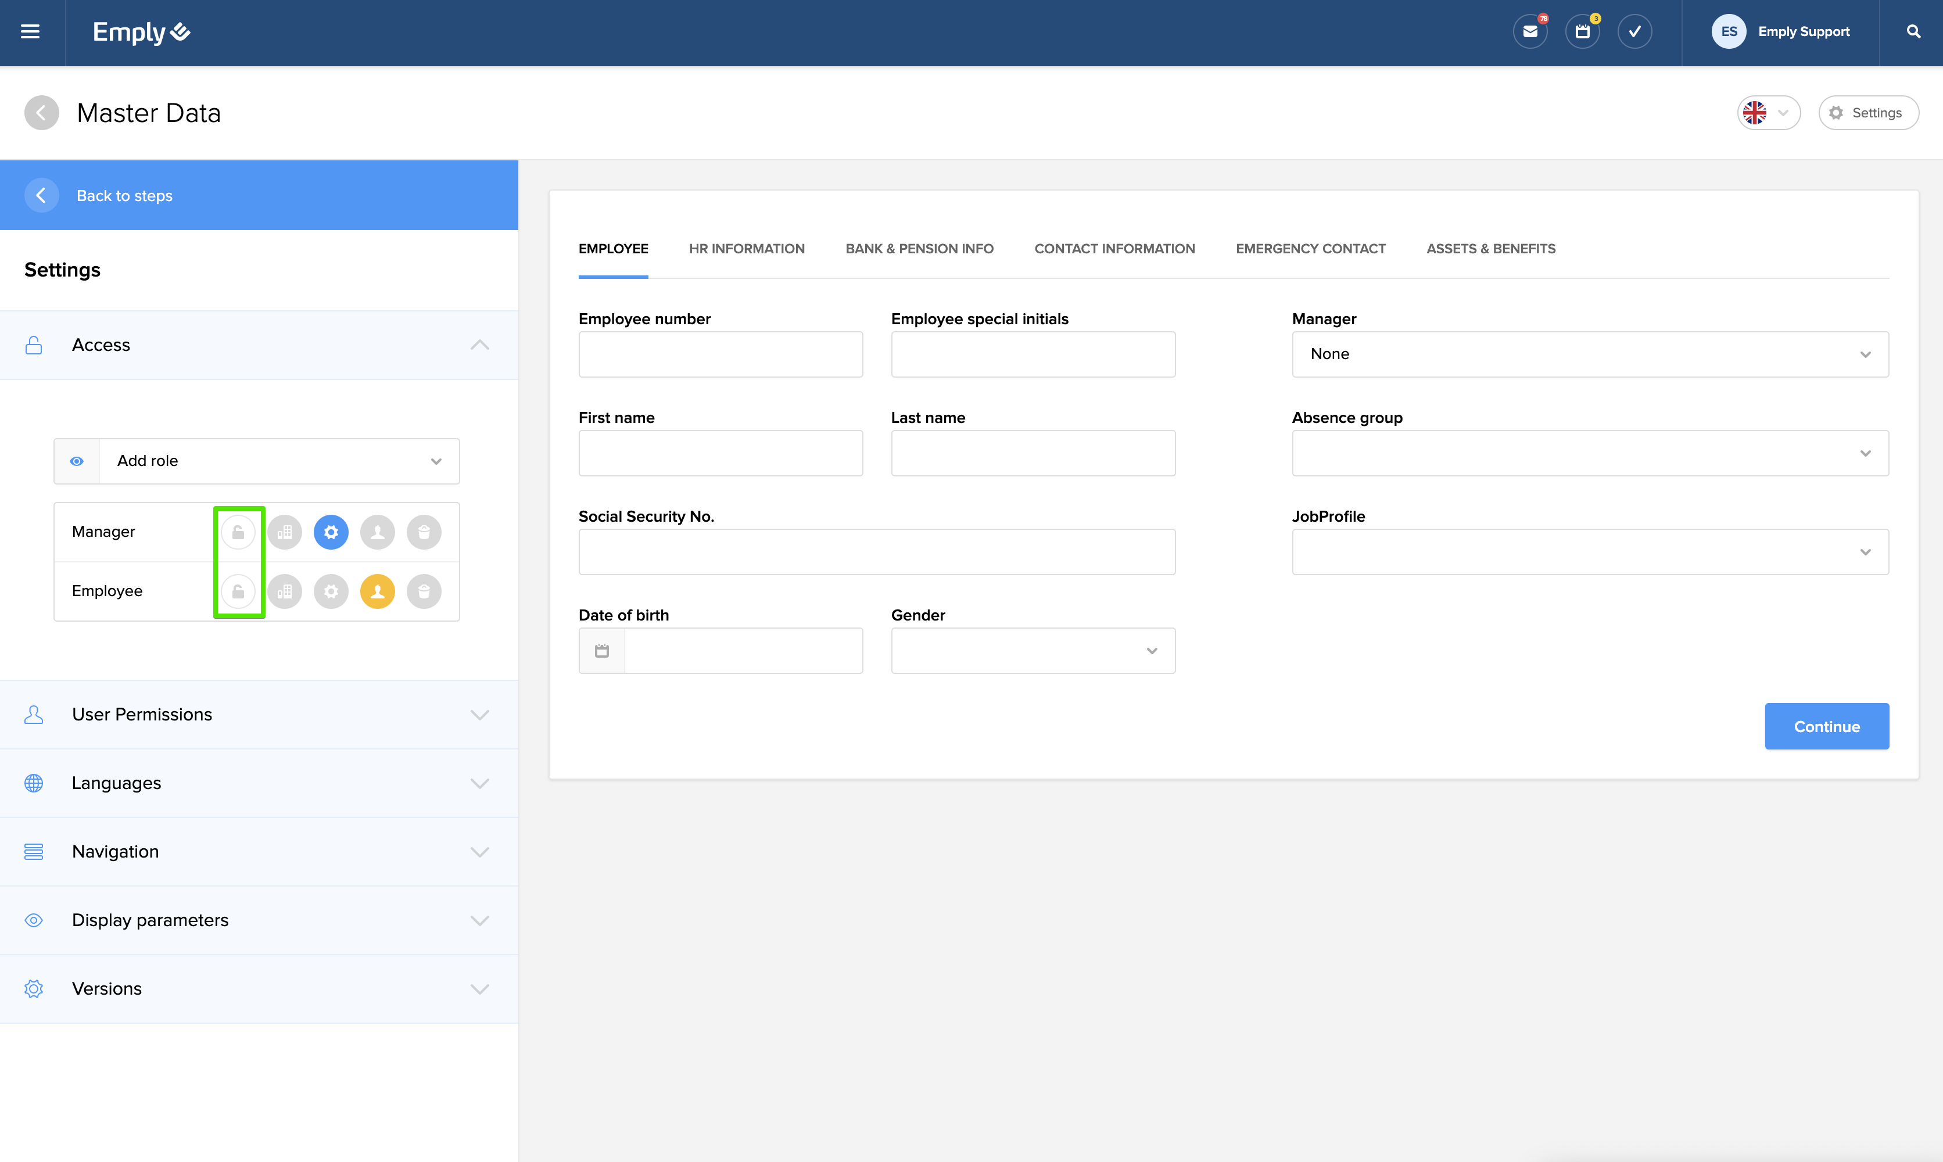1943x1162 pixels.
Task: Open the Manager dropdown showing None
Action: [1589, 354]
